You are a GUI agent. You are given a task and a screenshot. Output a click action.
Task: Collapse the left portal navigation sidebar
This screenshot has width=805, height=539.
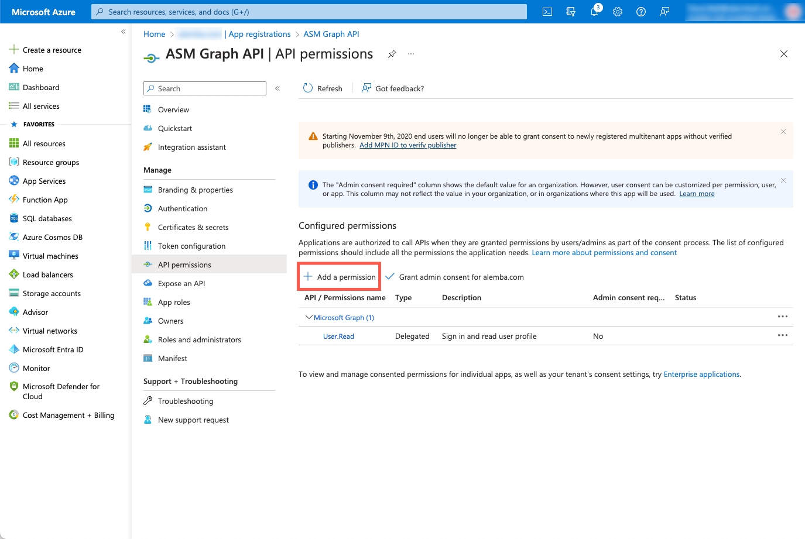tap(123, 32)
